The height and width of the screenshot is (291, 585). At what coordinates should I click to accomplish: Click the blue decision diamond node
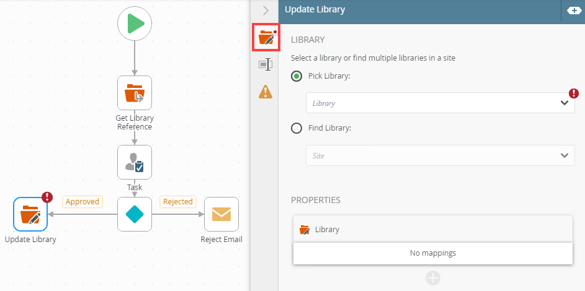click(x=135, y=214)
